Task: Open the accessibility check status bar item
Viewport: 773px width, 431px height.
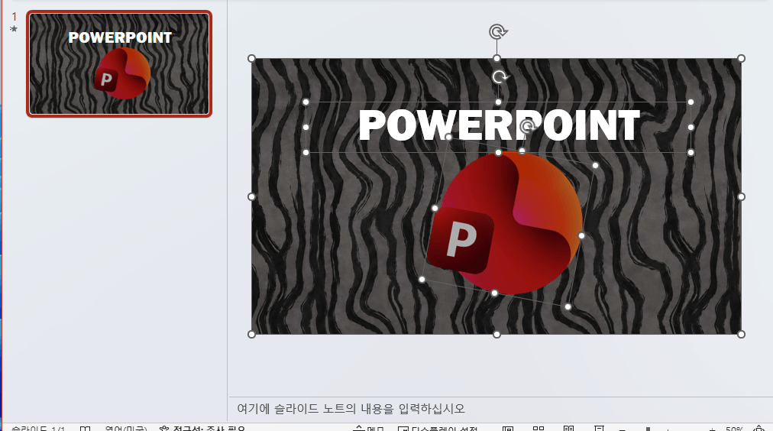Action: 202,428
